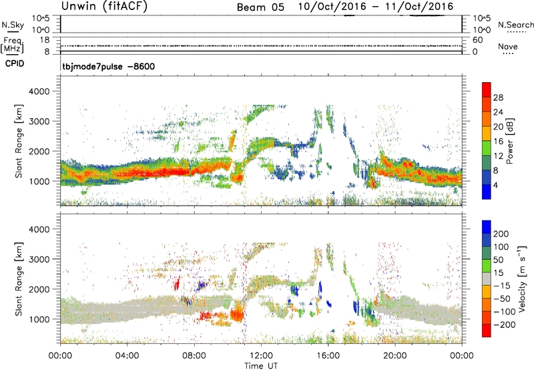Click the blue top segment of velocity color bar
Viewport: 534px width, 370px height.
pyautogui.click(x=487, y=227)
